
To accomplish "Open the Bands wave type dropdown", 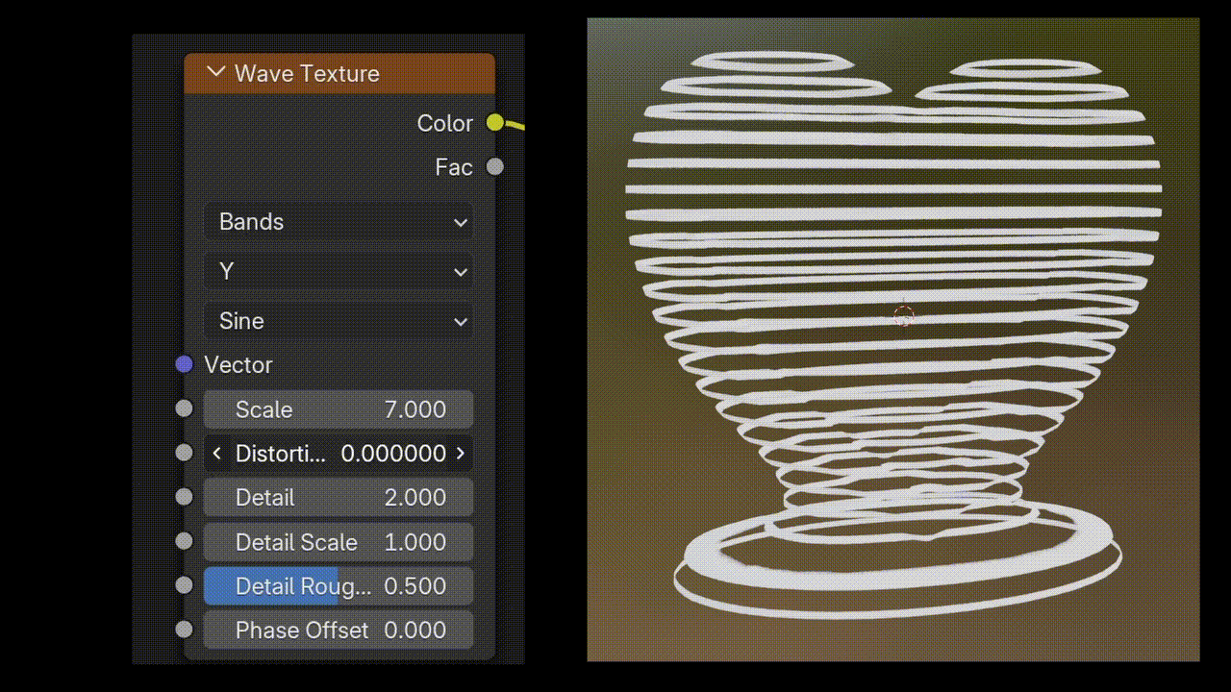I will point(339,221).
